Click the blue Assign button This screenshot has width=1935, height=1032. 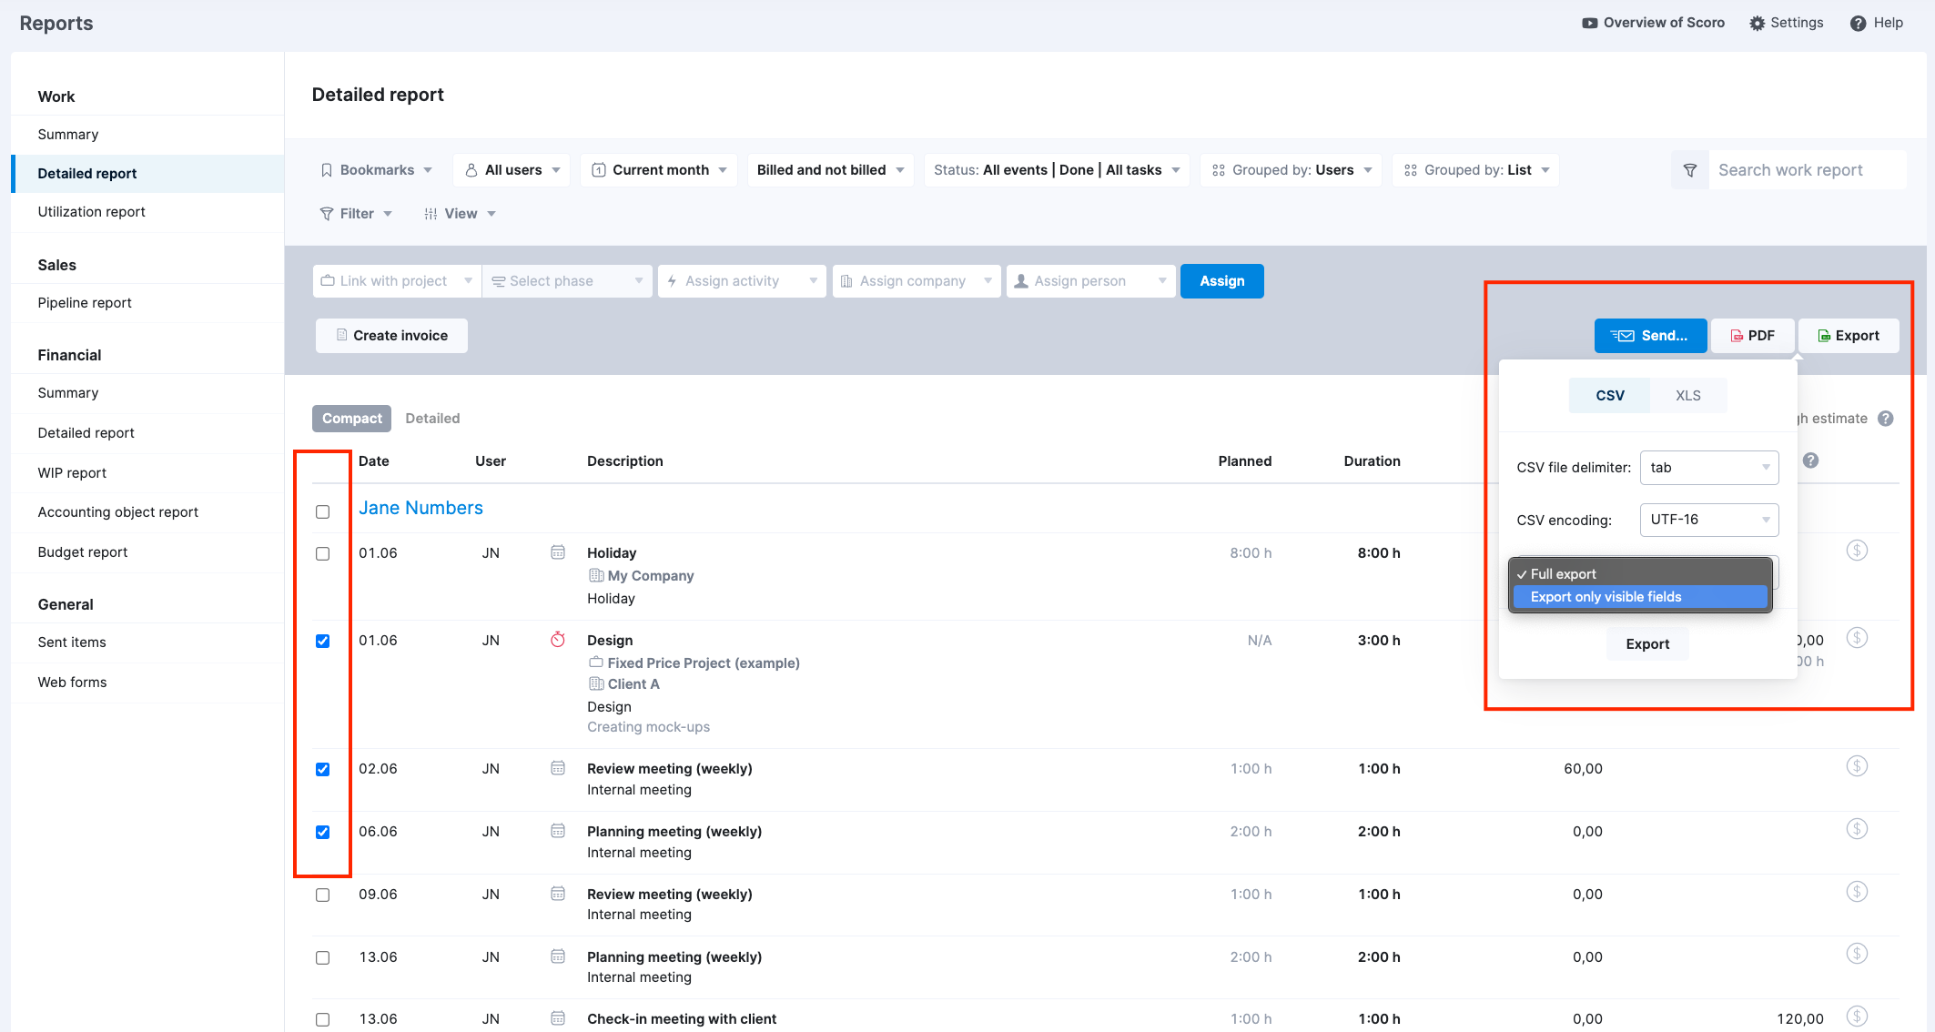click(1221, 281)
